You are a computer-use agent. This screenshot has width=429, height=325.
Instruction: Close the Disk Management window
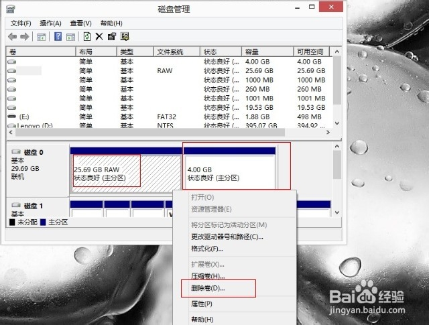point(331,7)
